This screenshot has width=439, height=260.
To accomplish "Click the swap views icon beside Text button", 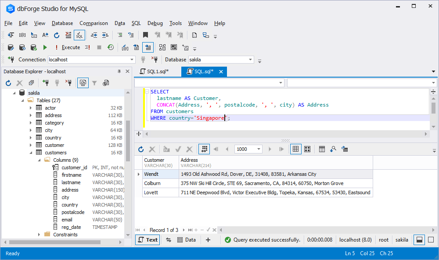I will tap(169, 240).
